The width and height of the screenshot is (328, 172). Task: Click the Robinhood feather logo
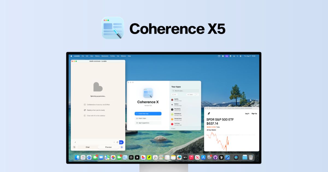click(209, 114)
